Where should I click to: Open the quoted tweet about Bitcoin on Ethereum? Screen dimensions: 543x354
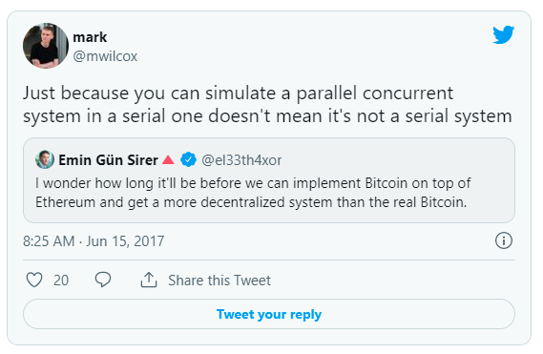pos(269,180)
